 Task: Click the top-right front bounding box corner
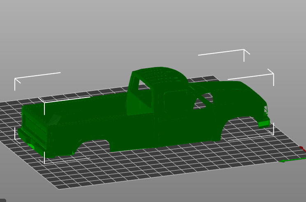point(273,74)
